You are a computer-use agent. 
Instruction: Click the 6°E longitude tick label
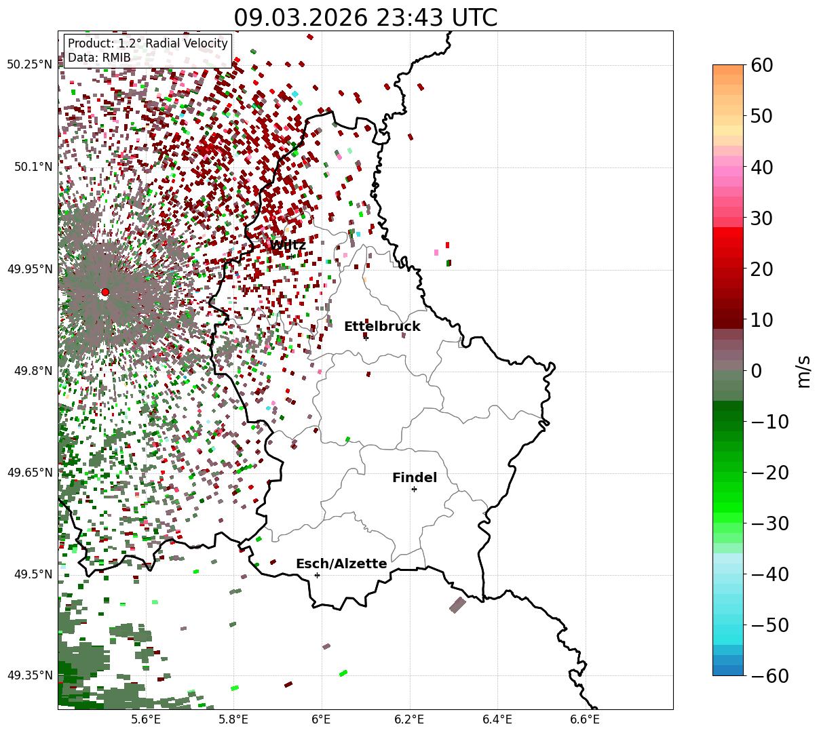[321, 719]
